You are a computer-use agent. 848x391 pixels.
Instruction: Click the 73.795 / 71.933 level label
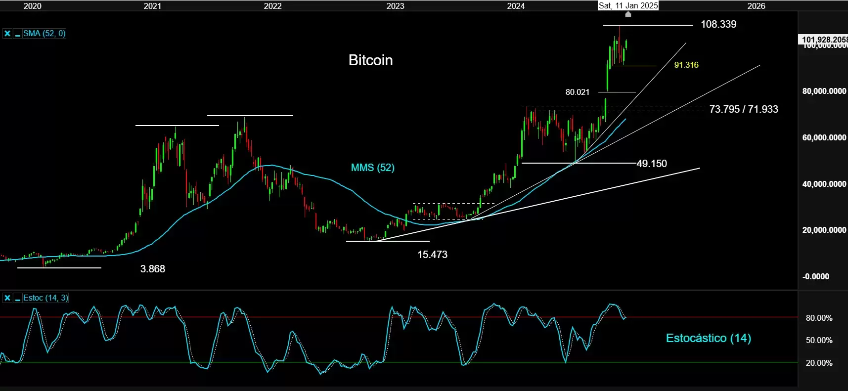tap(744, 109)
